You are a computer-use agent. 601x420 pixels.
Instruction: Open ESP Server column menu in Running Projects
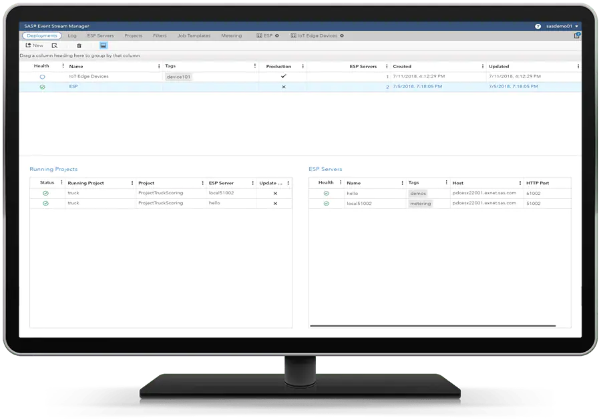point(252,183)
